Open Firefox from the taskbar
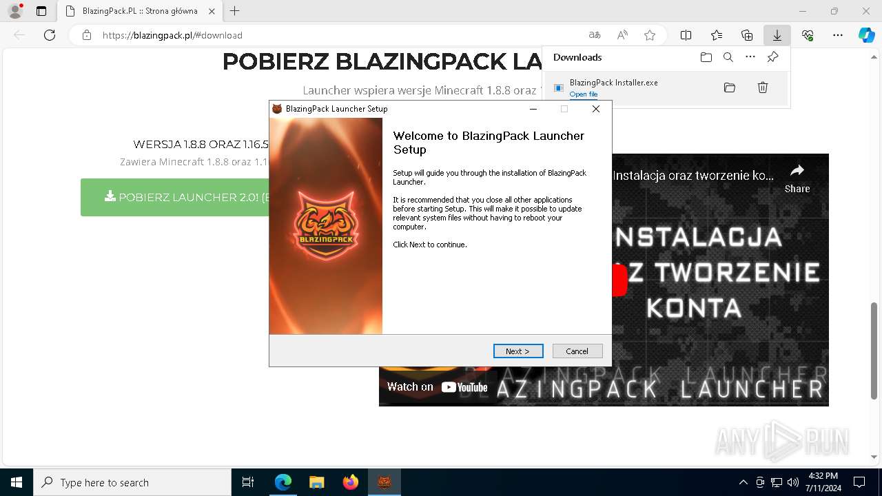Screen dimensions: 882x496 pos(351,482)
